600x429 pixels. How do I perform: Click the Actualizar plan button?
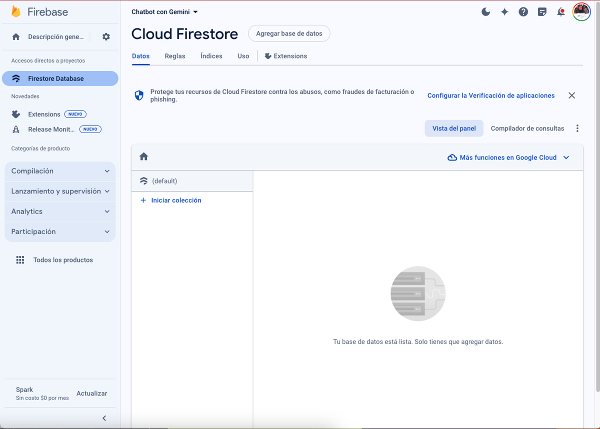pos(91,393)
